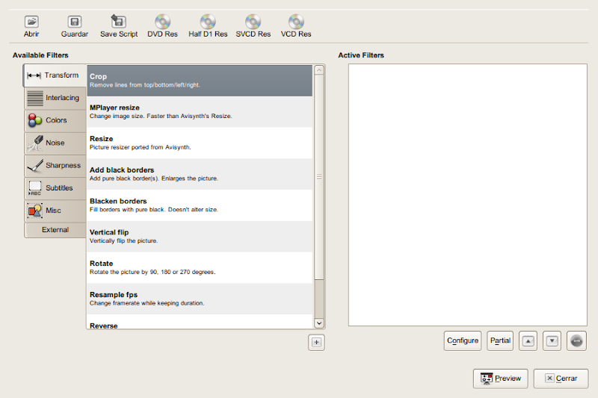This screenshot has height=398, width=598.
Task: Add selected filter with plus button
Action: click(316, 342)
